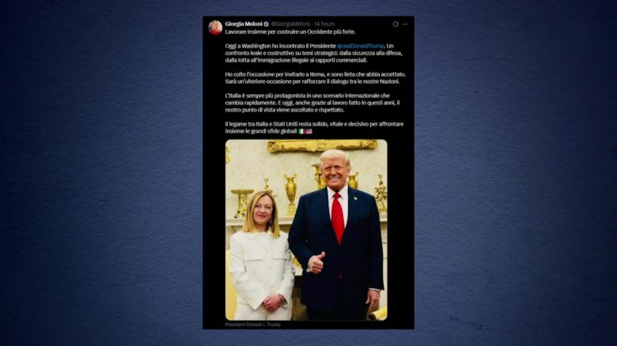Click the US flag emoji
Image resolution: width=617 pixels, height=346 pixels.
(308, 131)
